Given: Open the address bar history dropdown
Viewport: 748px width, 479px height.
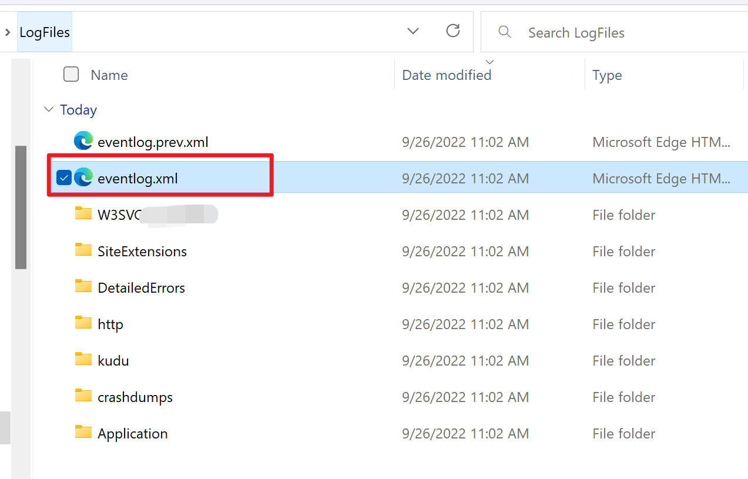Looking at the screenshot, I should 413,31.
